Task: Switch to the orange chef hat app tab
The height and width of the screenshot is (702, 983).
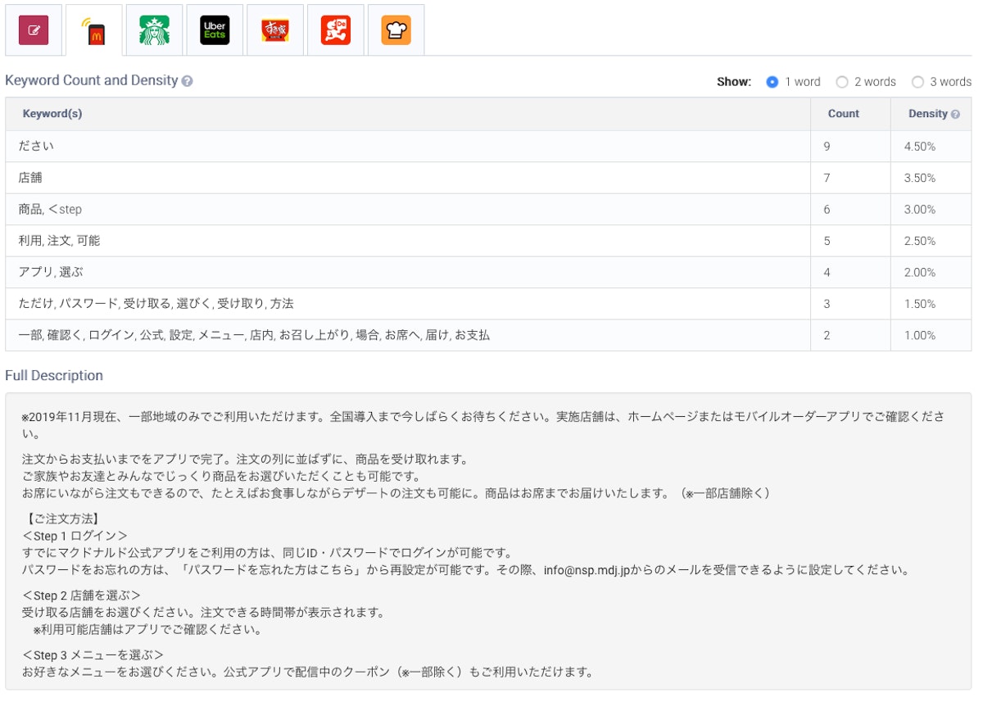Action: 396,30
